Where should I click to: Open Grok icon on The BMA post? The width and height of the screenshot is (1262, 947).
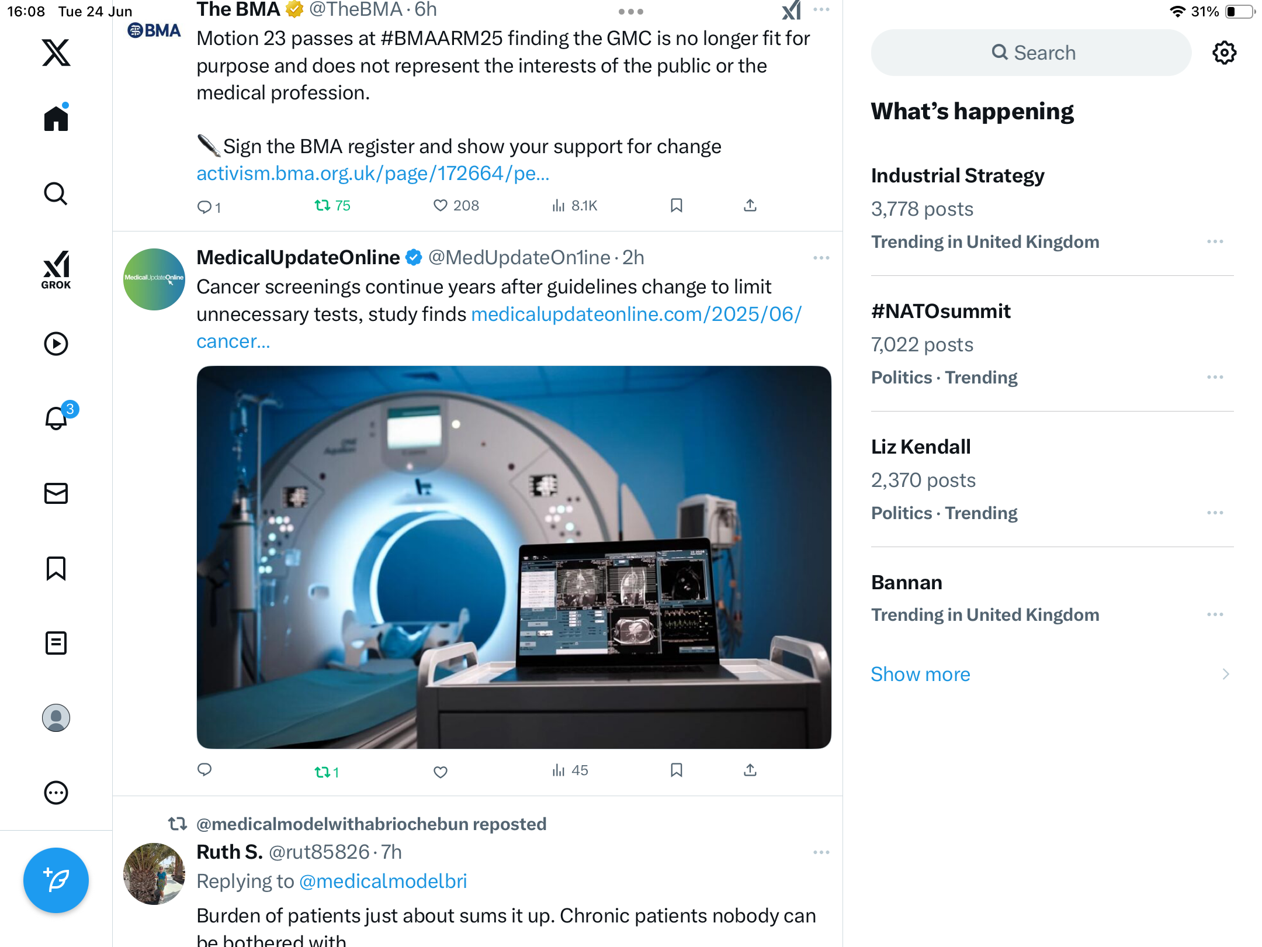coord(791,10)
